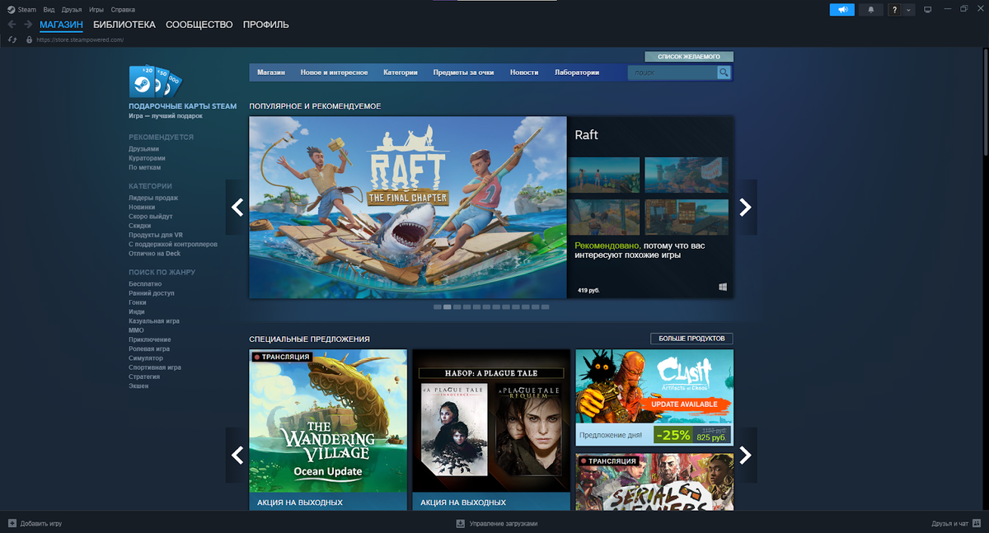Switch to the БИБЛИОТЕКА tab
Screen dimensions: 989x533
(124, 25)
